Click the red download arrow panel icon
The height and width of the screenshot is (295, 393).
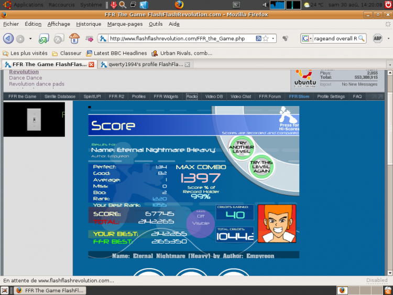114,5
